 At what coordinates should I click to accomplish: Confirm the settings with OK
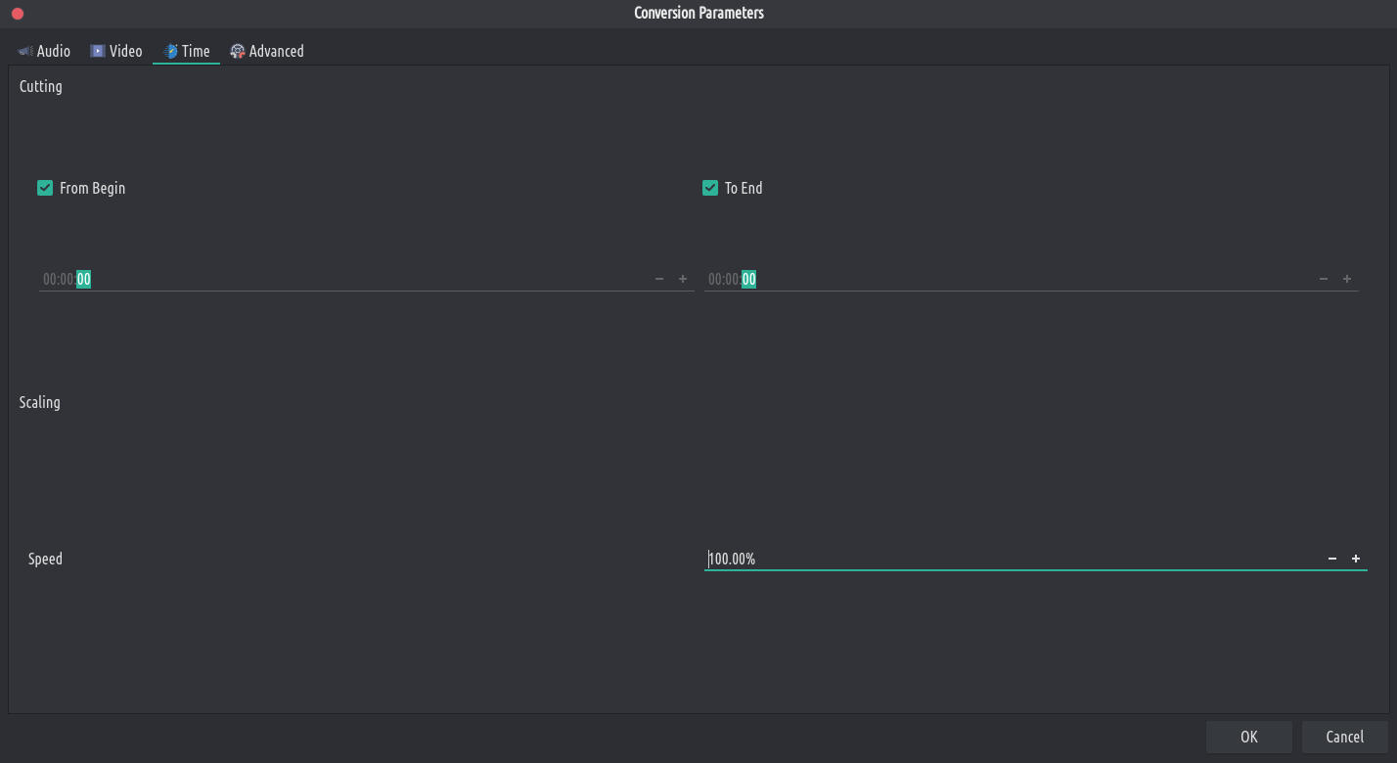(1249, 738)
